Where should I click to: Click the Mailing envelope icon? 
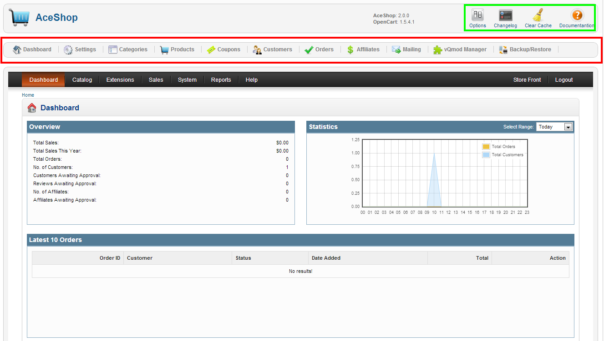pyautogui.click(x=396, y=49)
